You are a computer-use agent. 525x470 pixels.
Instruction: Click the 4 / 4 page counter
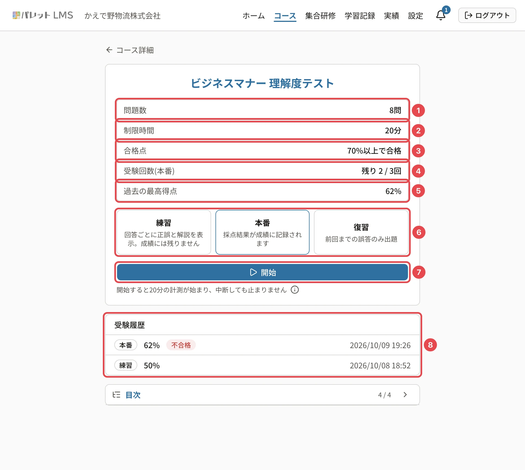tap(384, 395)
